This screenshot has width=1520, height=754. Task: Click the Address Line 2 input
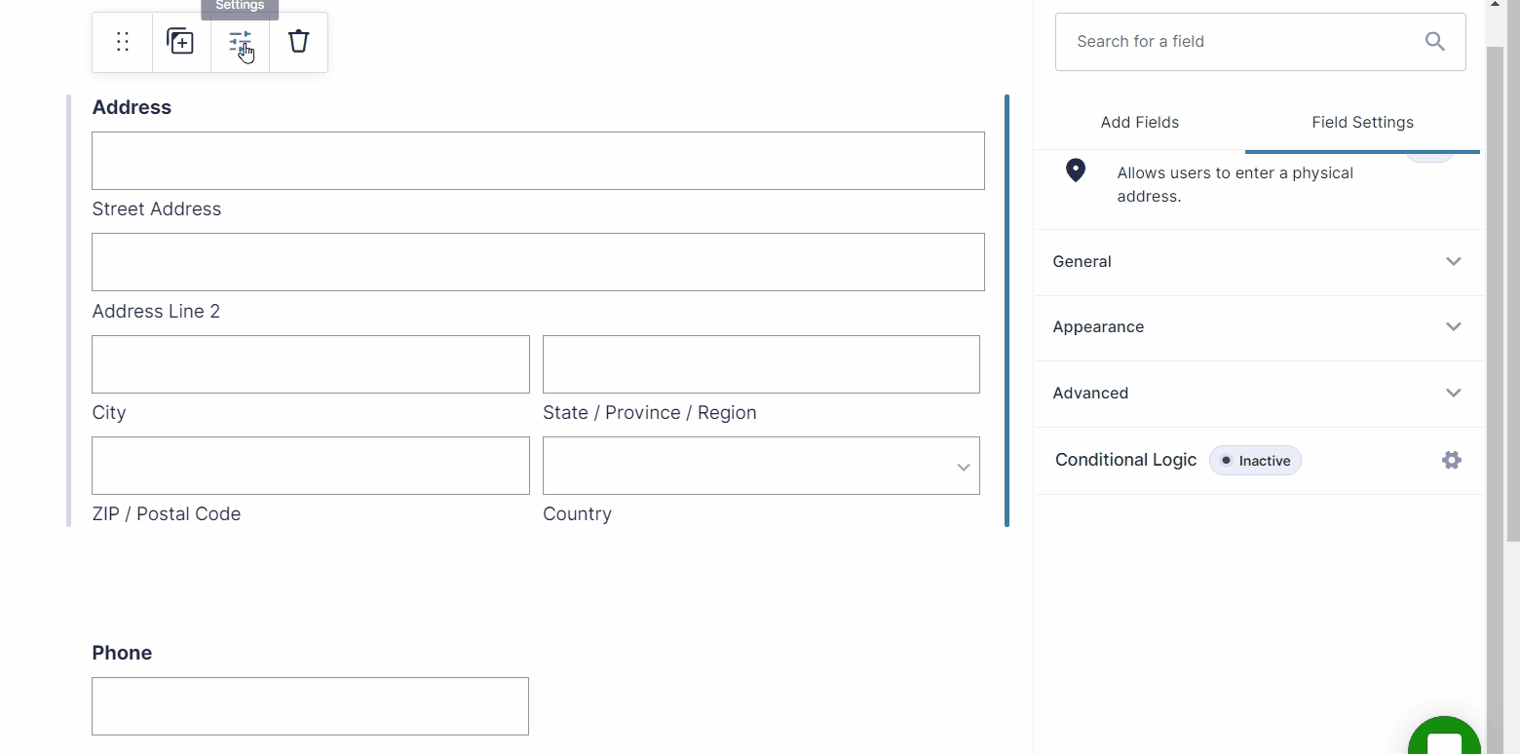point(538,262)
